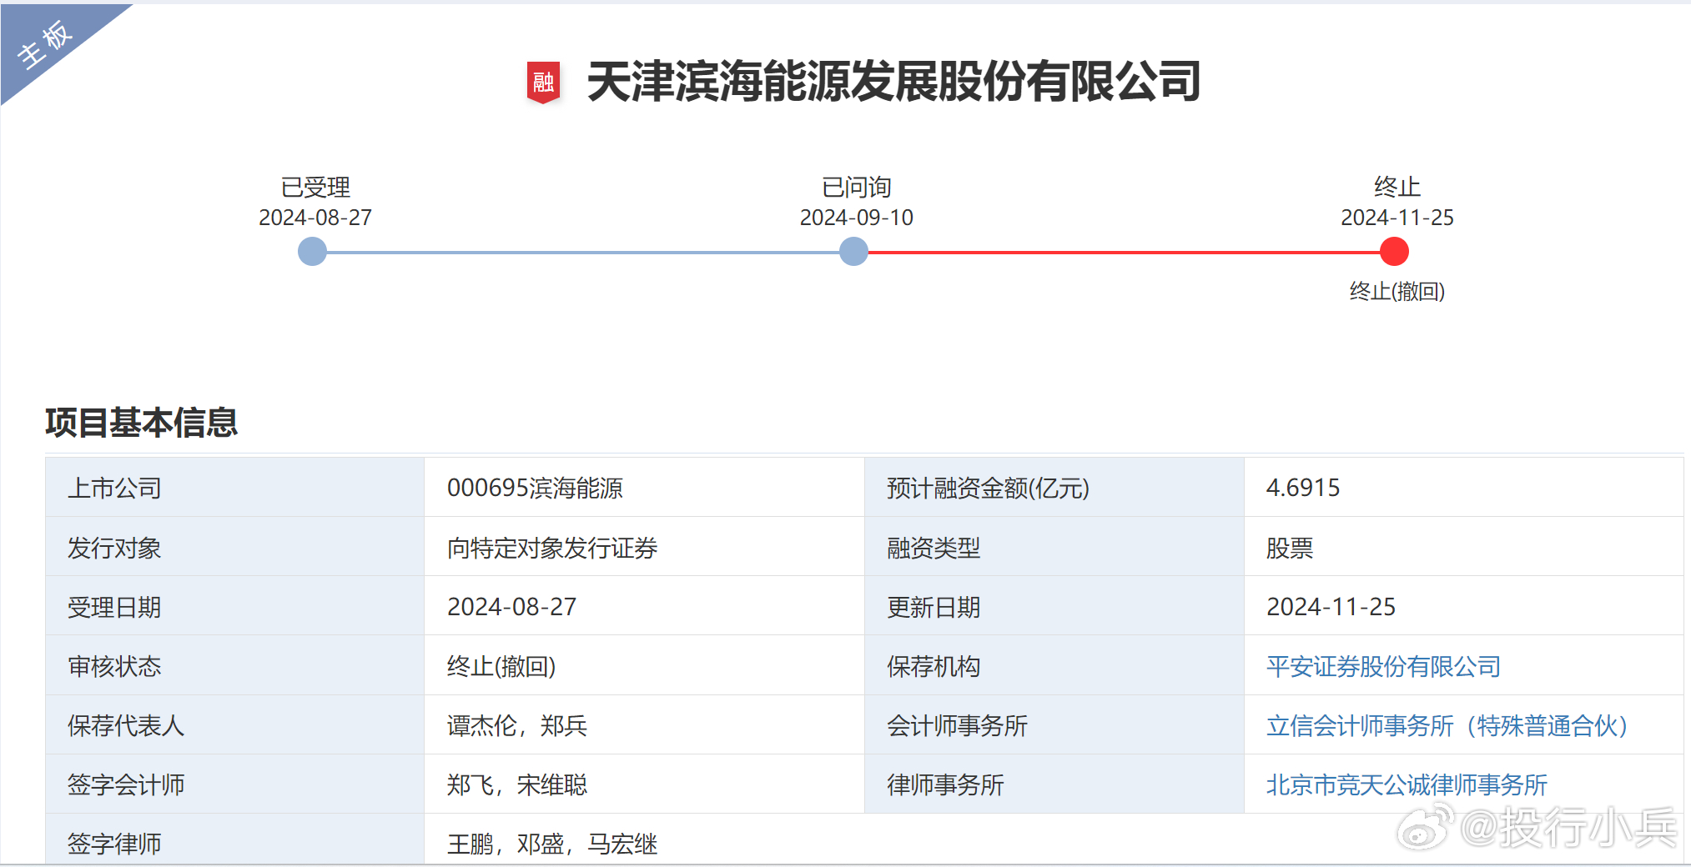Viewport: 1691px width, 867px height.
Task: Click the 郑飞，宋维聪 signing accountants cell
Action: [644, 784]
